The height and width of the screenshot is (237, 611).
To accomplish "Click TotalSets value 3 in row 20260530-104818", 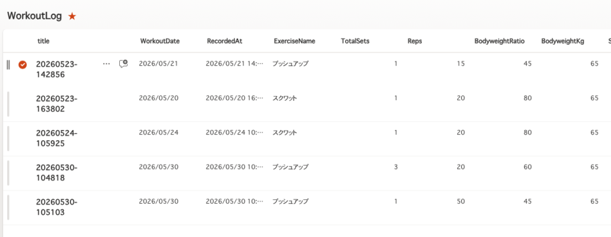I will [396, 167].
